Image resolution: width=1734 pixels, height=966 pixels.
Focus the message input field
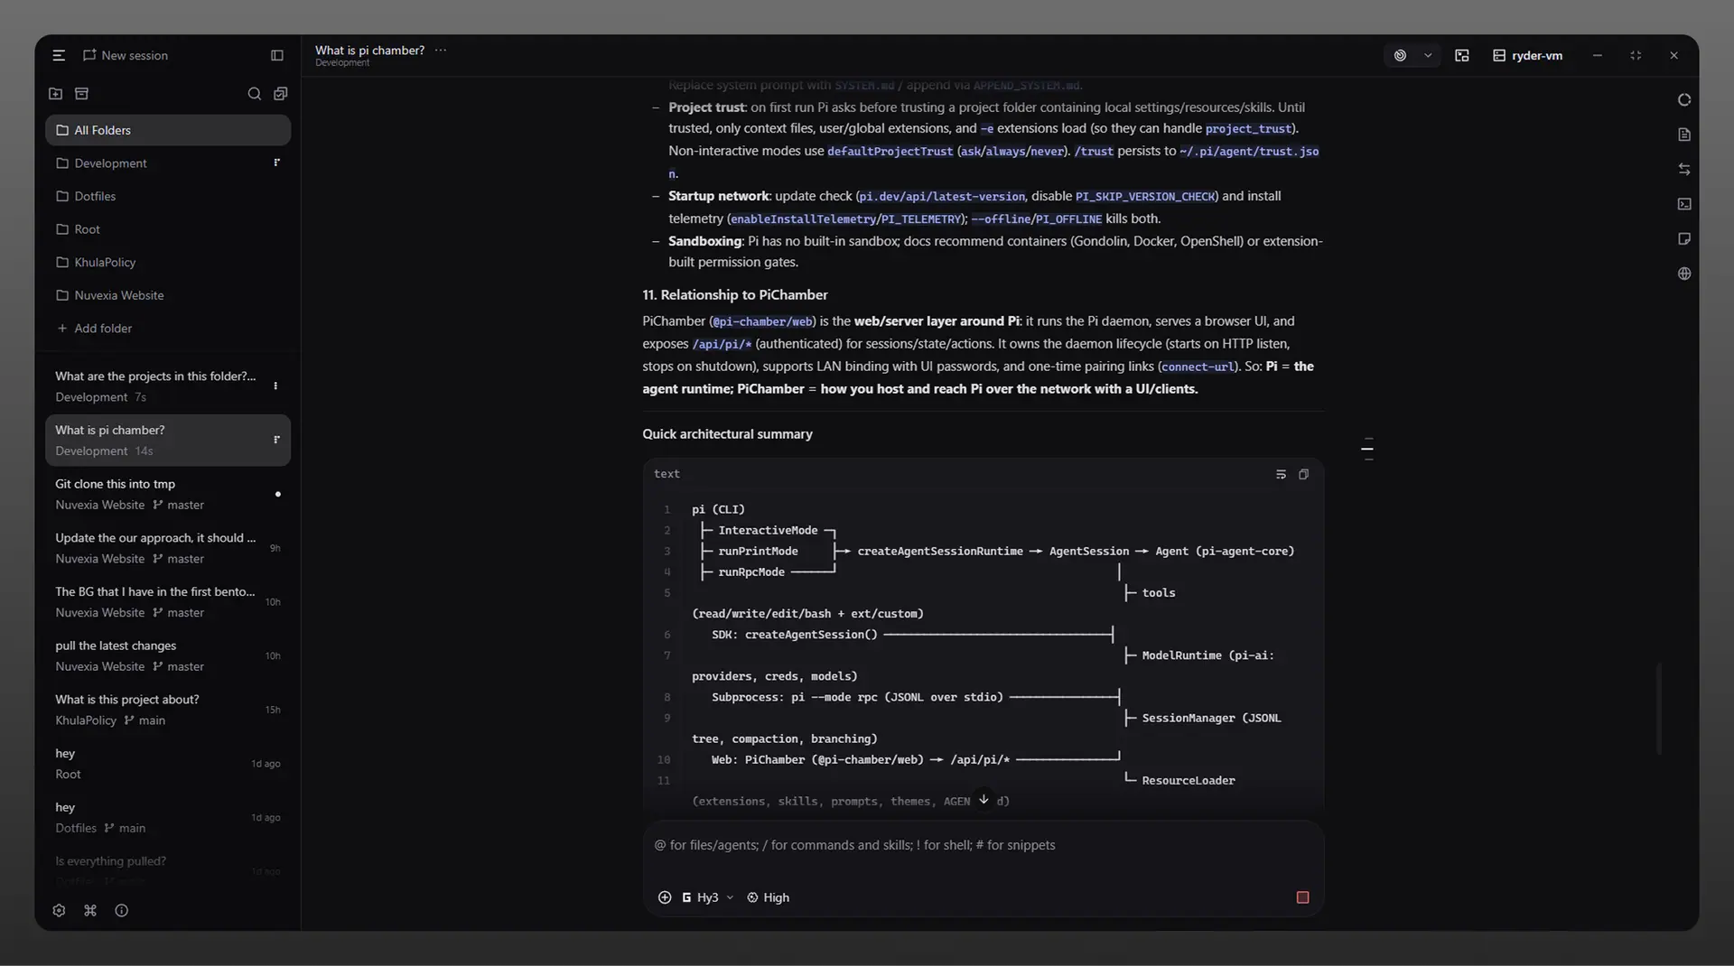click(x=983, y=845)
